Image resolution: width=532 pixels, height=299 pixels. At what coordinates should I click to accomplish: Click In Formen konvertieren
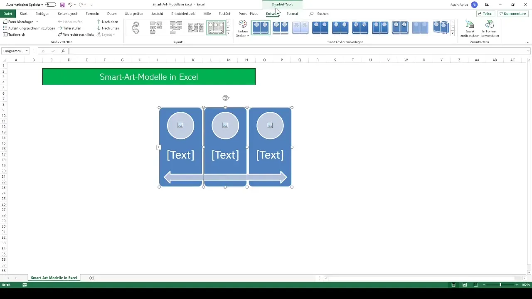(x=490, y=29)
